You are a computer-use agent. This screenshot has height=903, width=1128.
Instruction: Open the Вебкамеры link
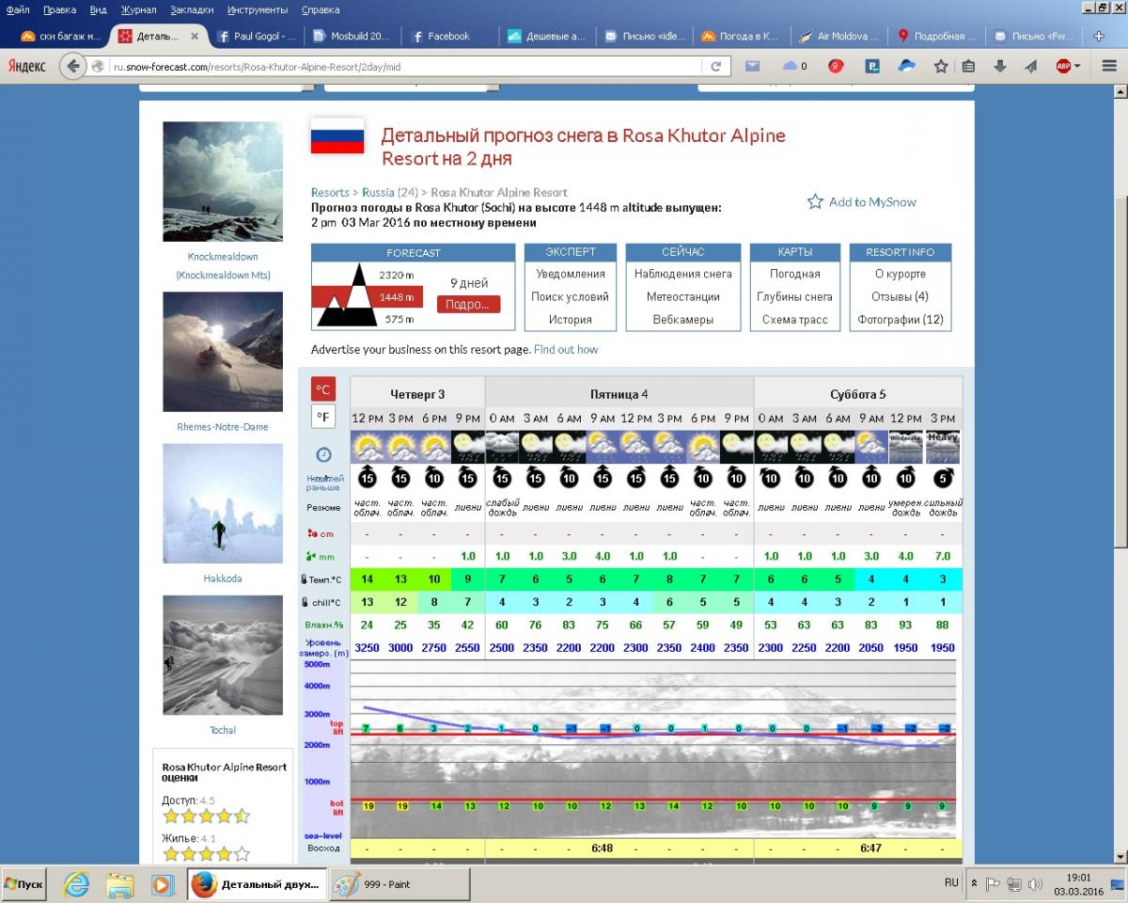[x=683, y=320]
